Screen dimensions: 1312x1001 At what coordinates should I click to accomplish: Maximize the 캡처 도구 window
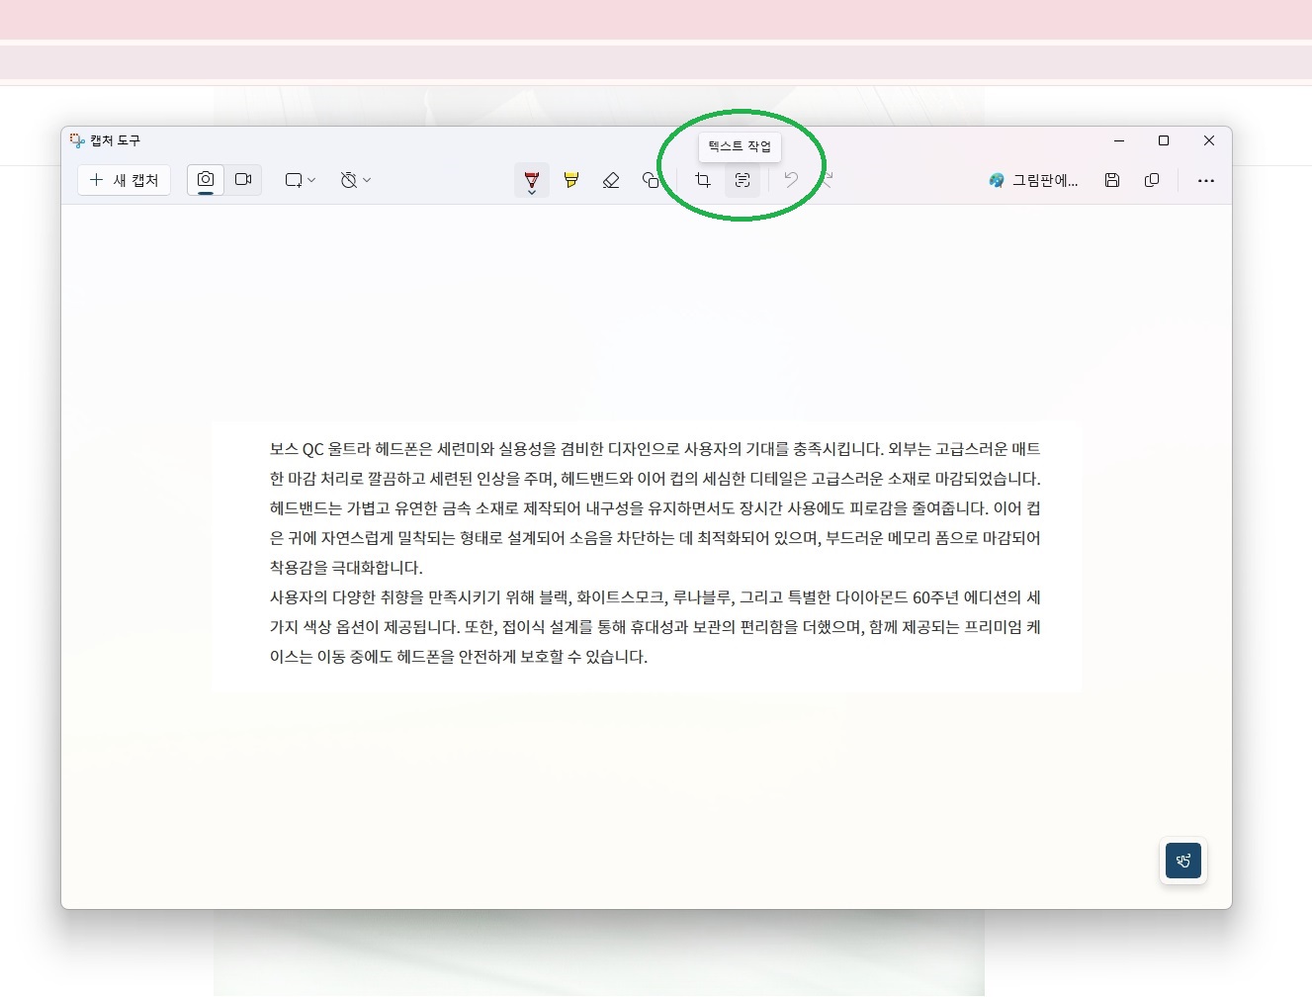[1164, 140]
